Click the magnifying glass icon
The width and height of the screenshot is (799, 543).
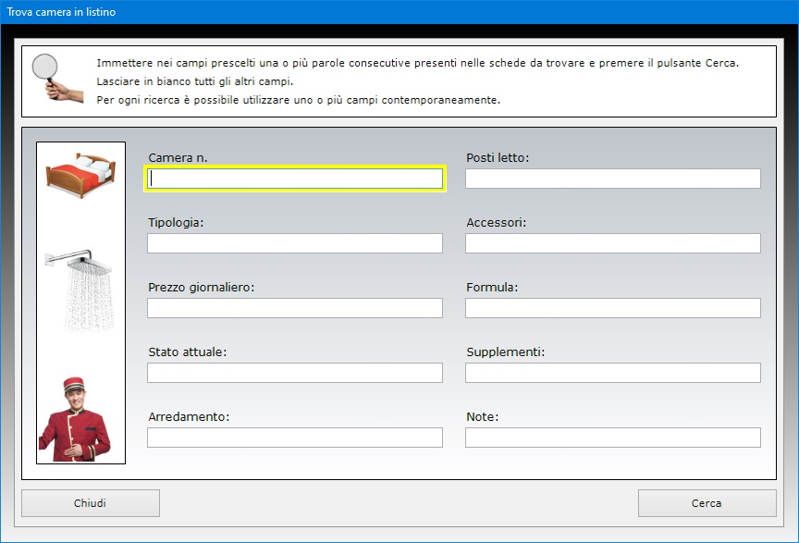[x=57, y=79]
